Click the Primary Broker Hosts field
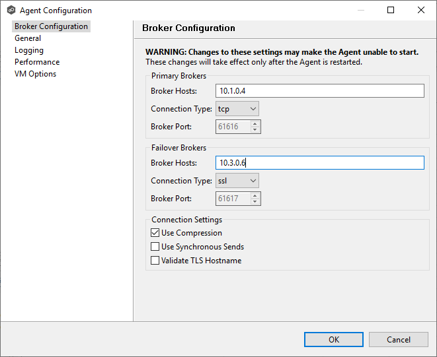 click(x=319, y=91)
